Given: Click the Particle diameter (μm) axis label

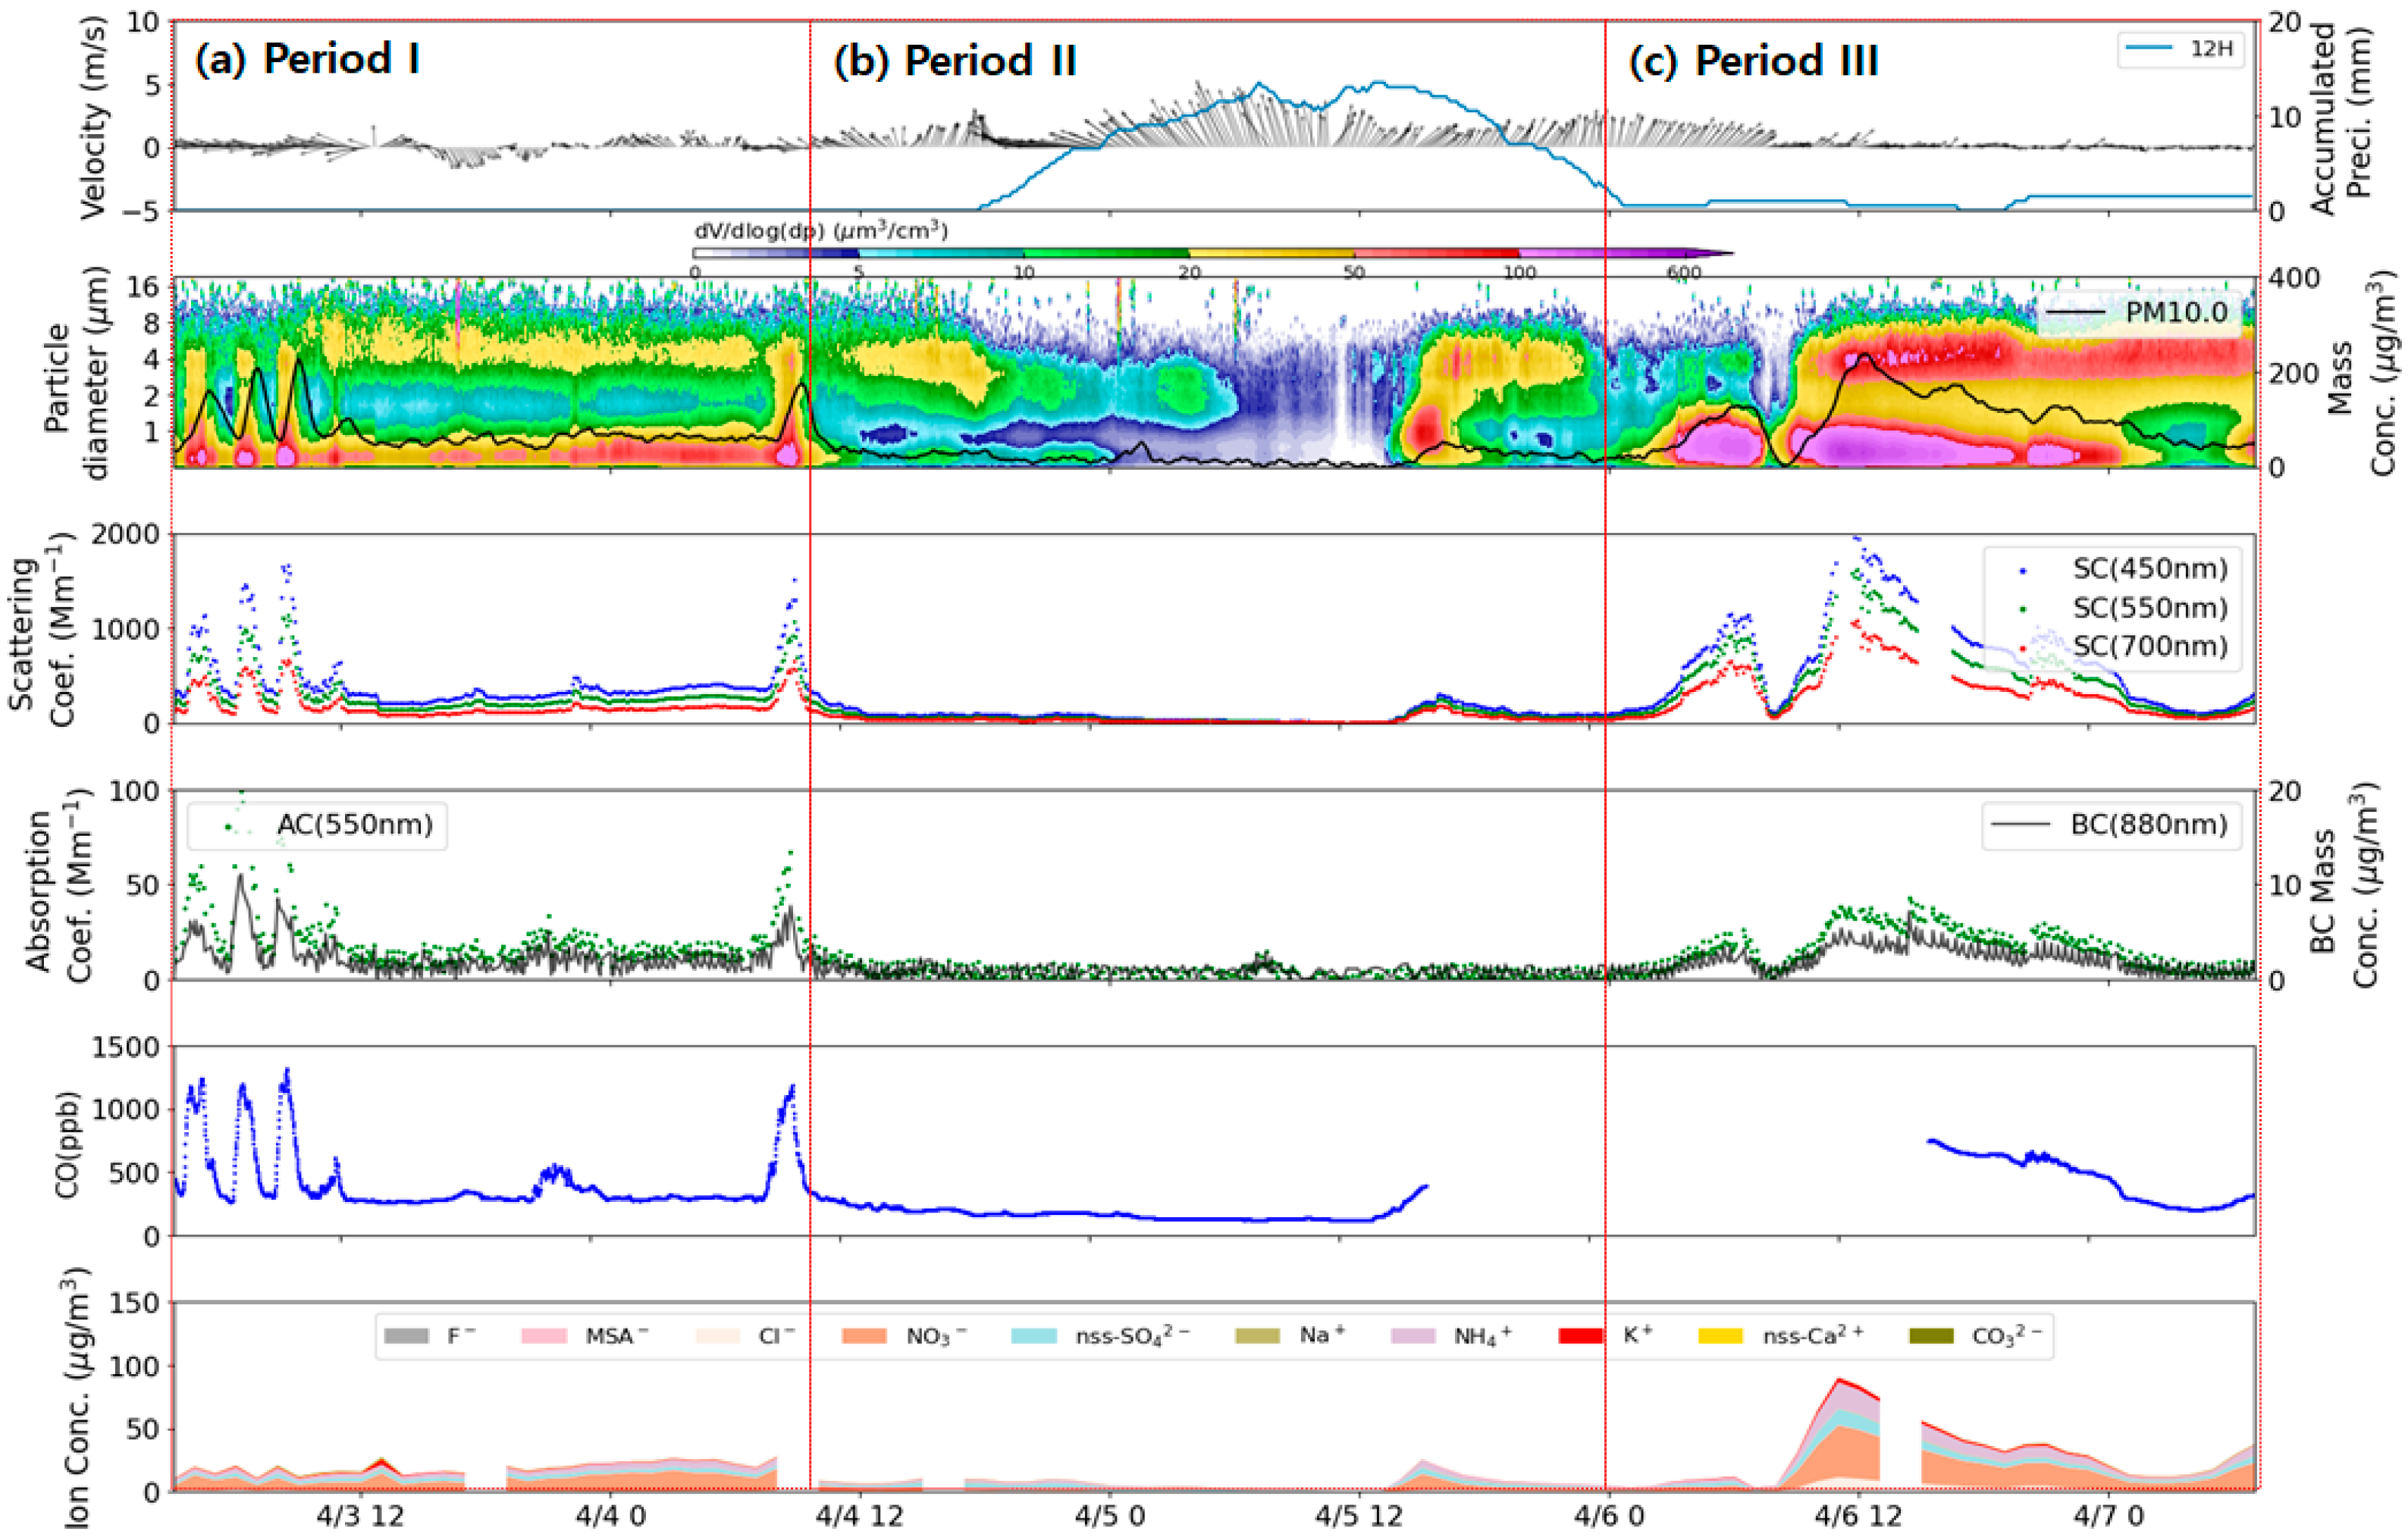Looking at the screenshot, I should click(78, 372).
